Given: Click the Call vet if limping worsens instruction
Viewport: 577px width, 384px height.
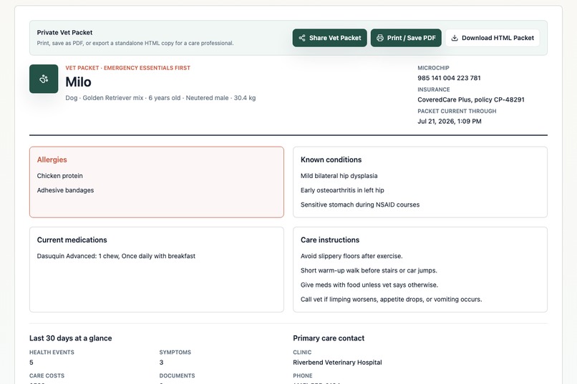Looking at the screenshot, I should coord(391,300).
